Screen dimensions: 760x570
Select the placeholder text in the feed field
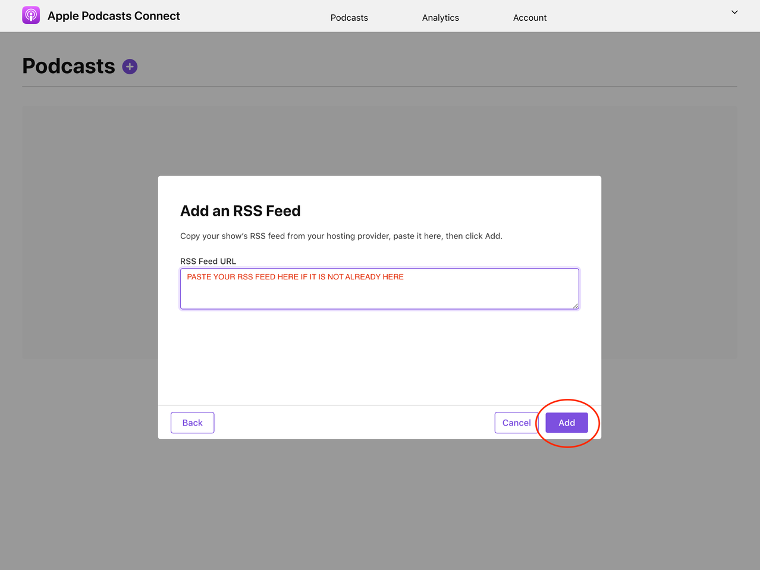tap(294, 276)
